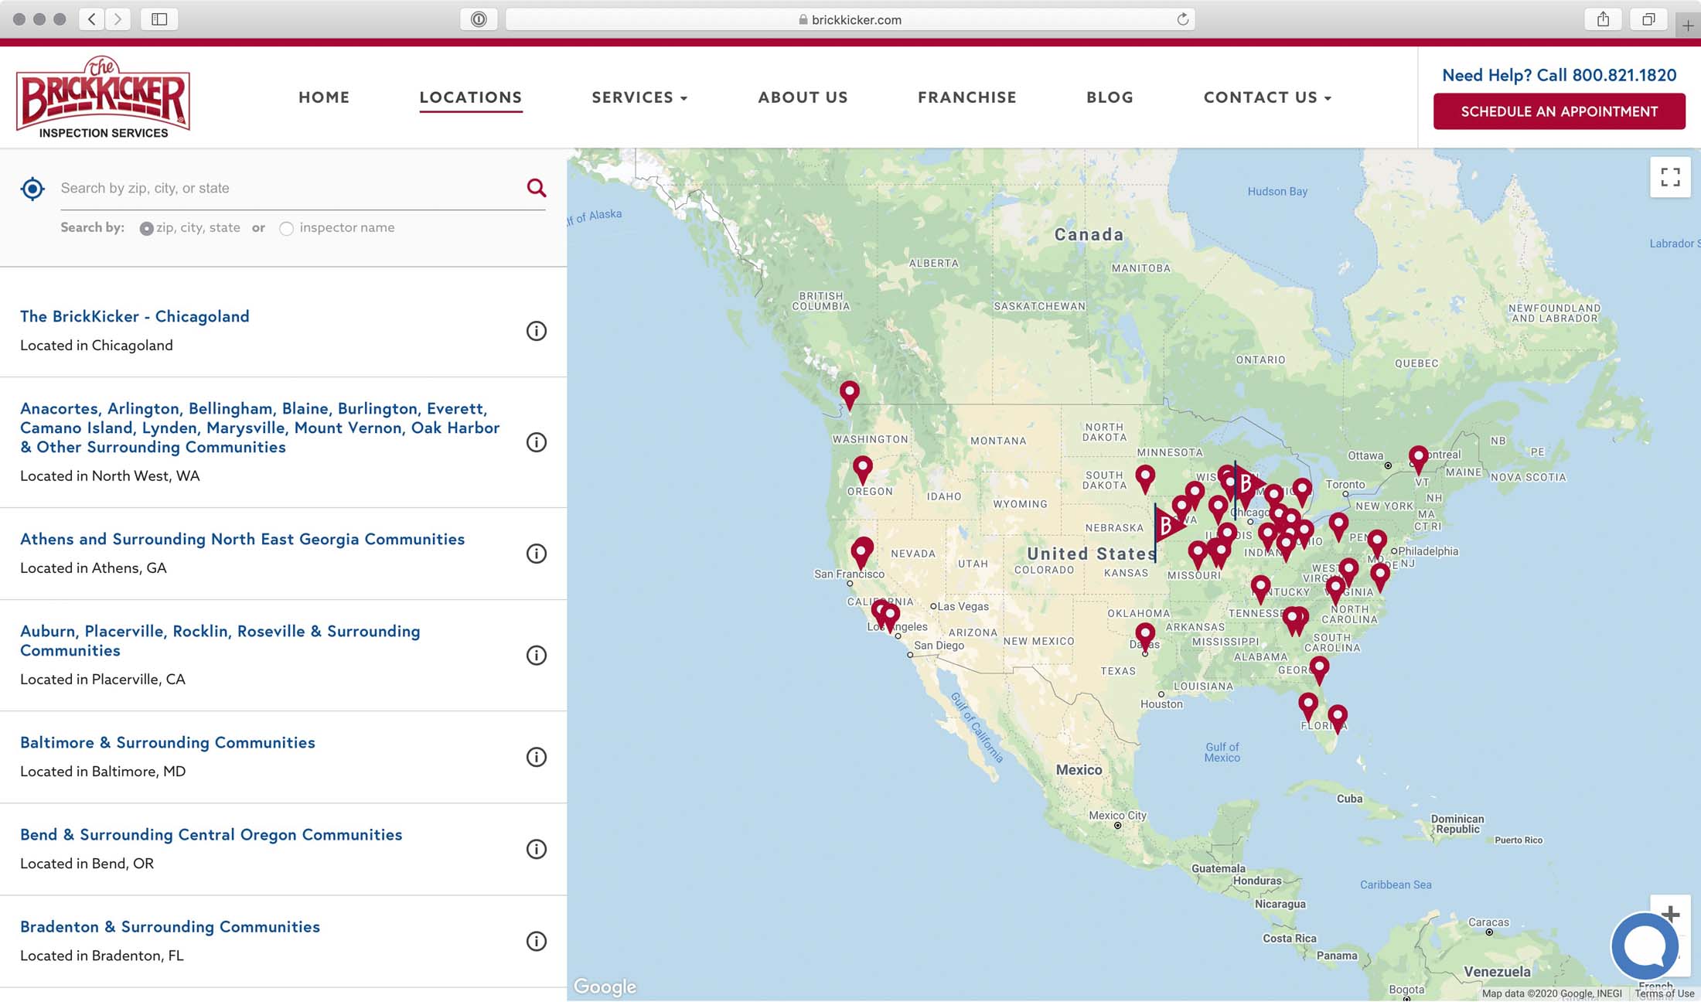Click Schedule an Appointment button
The image size is (1701, 1002).
click(1559, 111)
